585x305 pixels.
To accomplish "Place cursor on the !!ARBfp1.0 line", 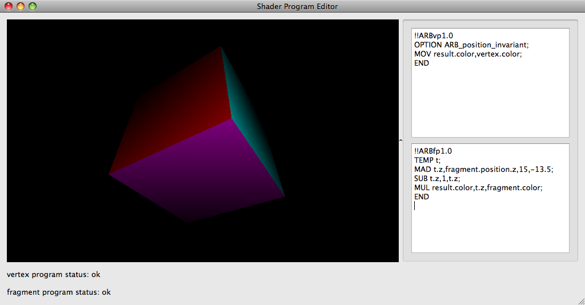I will click(x=433, y=151).
